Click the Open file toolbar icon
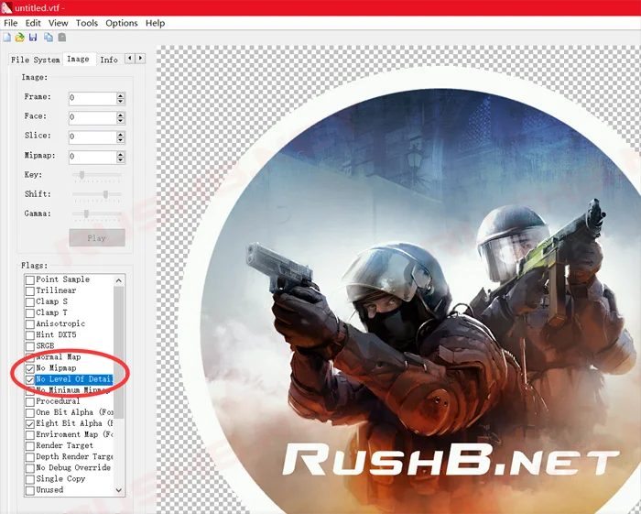This screenshot has height=514, width=641. [x=19, y=38]
